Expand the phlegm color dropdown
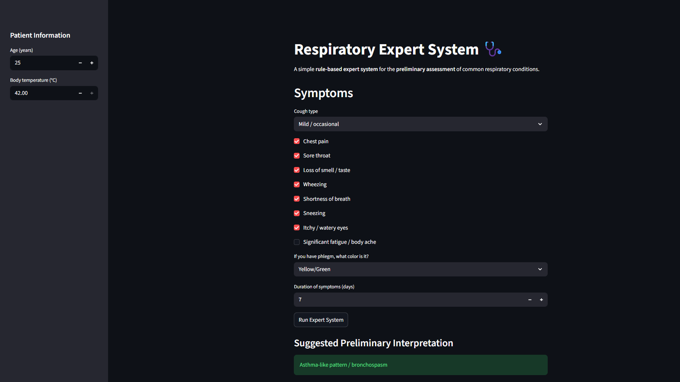 [x=420, y=269]
